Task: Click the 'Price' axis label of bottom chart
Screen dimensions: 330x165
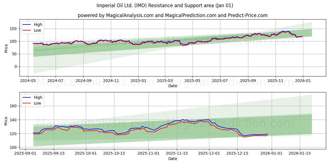Action: tap(6, 121)
